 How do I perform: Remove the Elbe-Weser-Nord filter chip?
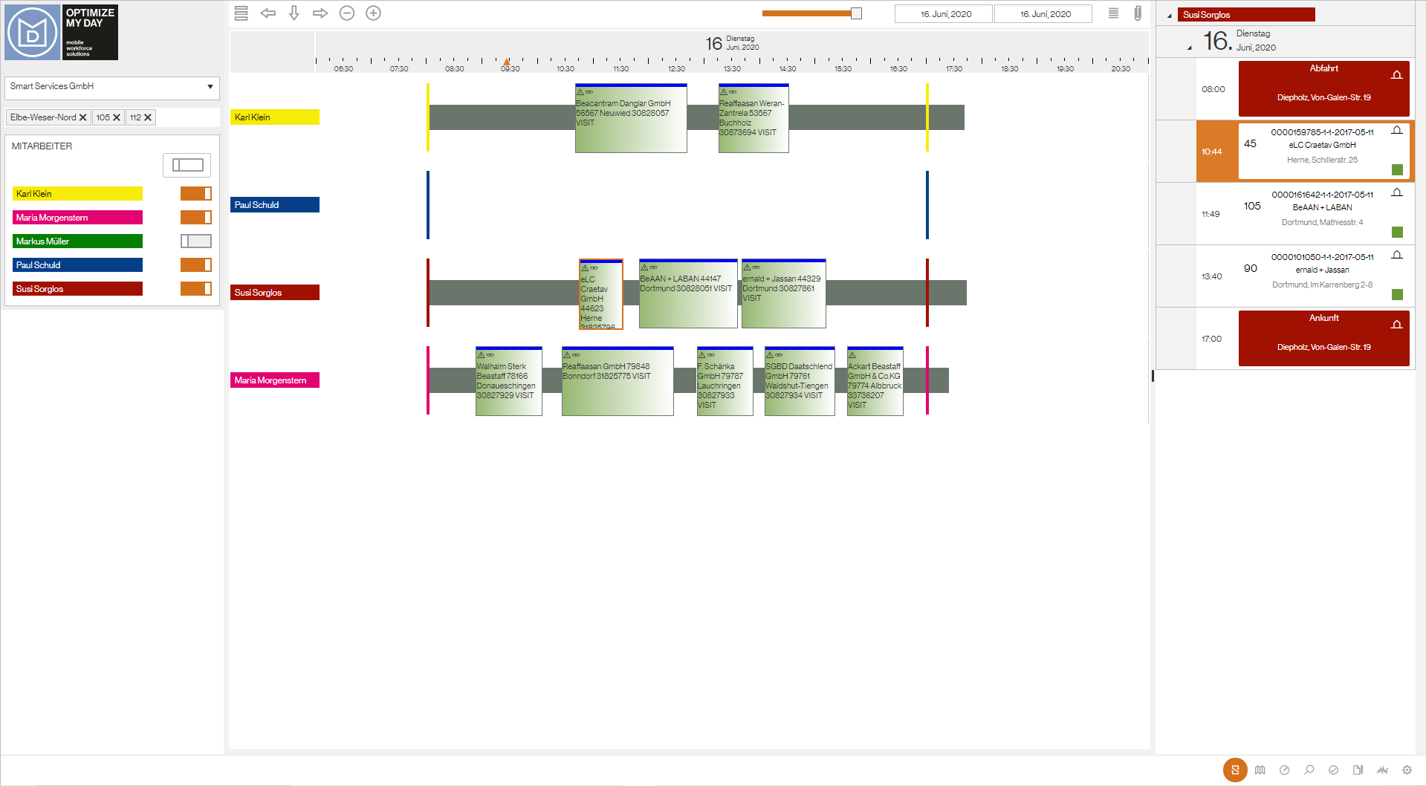(x=82, y=117)
